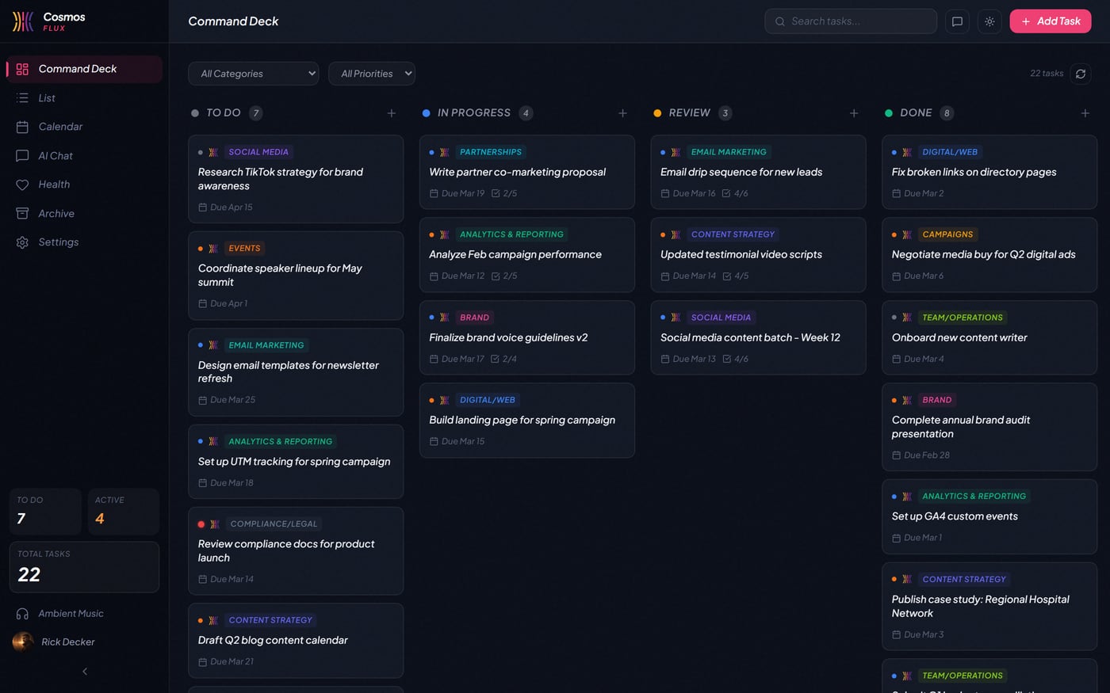Open Rick Decker user profile
This screenshot has width=1110, height=693.
pyautogui.click(x=67, y=642)
